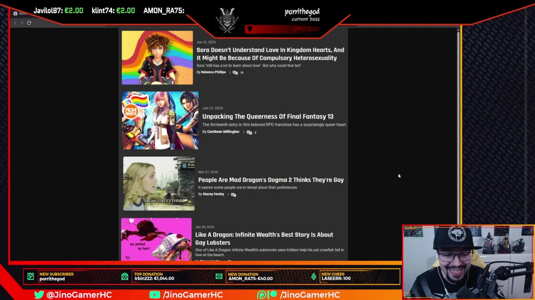Click the comments icon beside Rebecca Phillips
The width and height of the screenshot is (535, 300).
[x=235, y=72]
